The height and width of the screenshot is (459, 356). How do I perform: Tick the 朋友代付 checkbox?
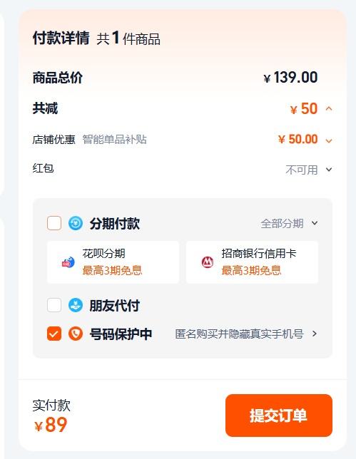click(x=54, y=305)
